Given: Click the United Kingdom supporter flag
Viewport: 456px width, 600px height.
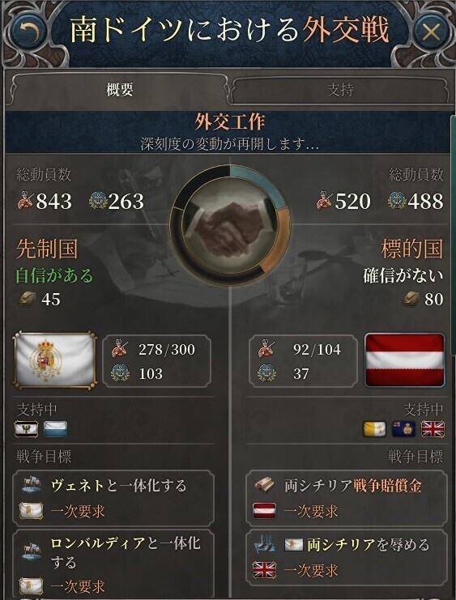Looking at the screenshot, I should [433, 429].
